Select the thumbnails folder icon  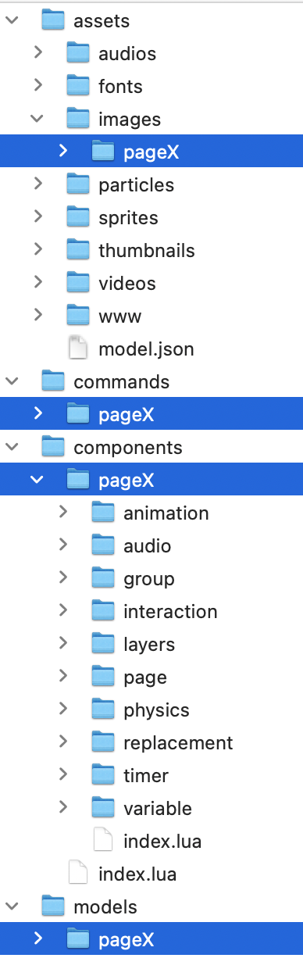[78, 250]
